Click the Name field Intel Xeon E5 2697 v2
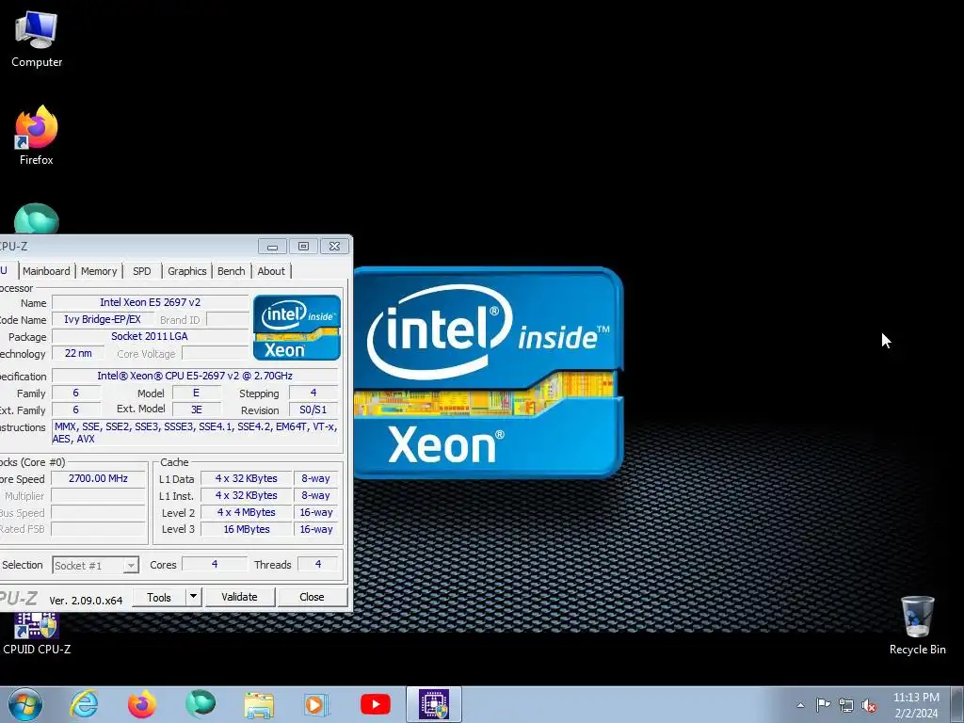This screenshot has height=723, width=964. [x=150, y=302]
